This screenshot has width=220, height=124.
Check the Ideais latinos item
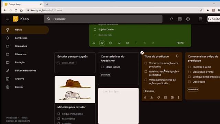(102, 67)
